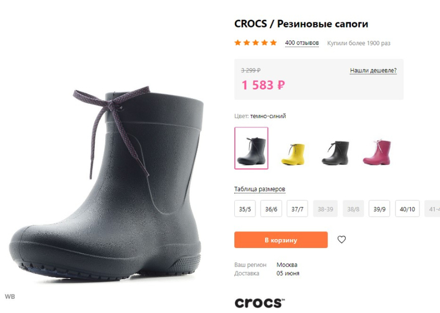The height and width of the screenshot is (313, 440).
Task: Click the orange star rating
Action: click(x=255, y=43)
